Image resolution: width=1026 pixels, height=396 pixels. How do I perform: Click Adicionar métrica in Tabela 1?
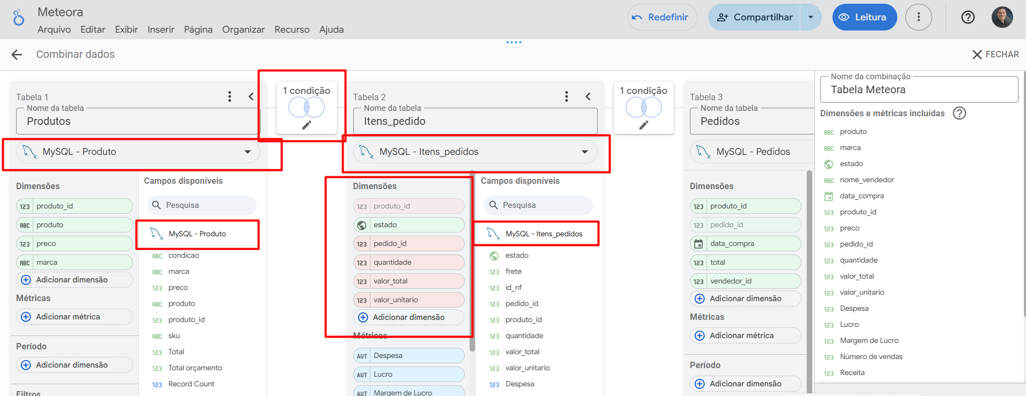click(x=68, y=317)
